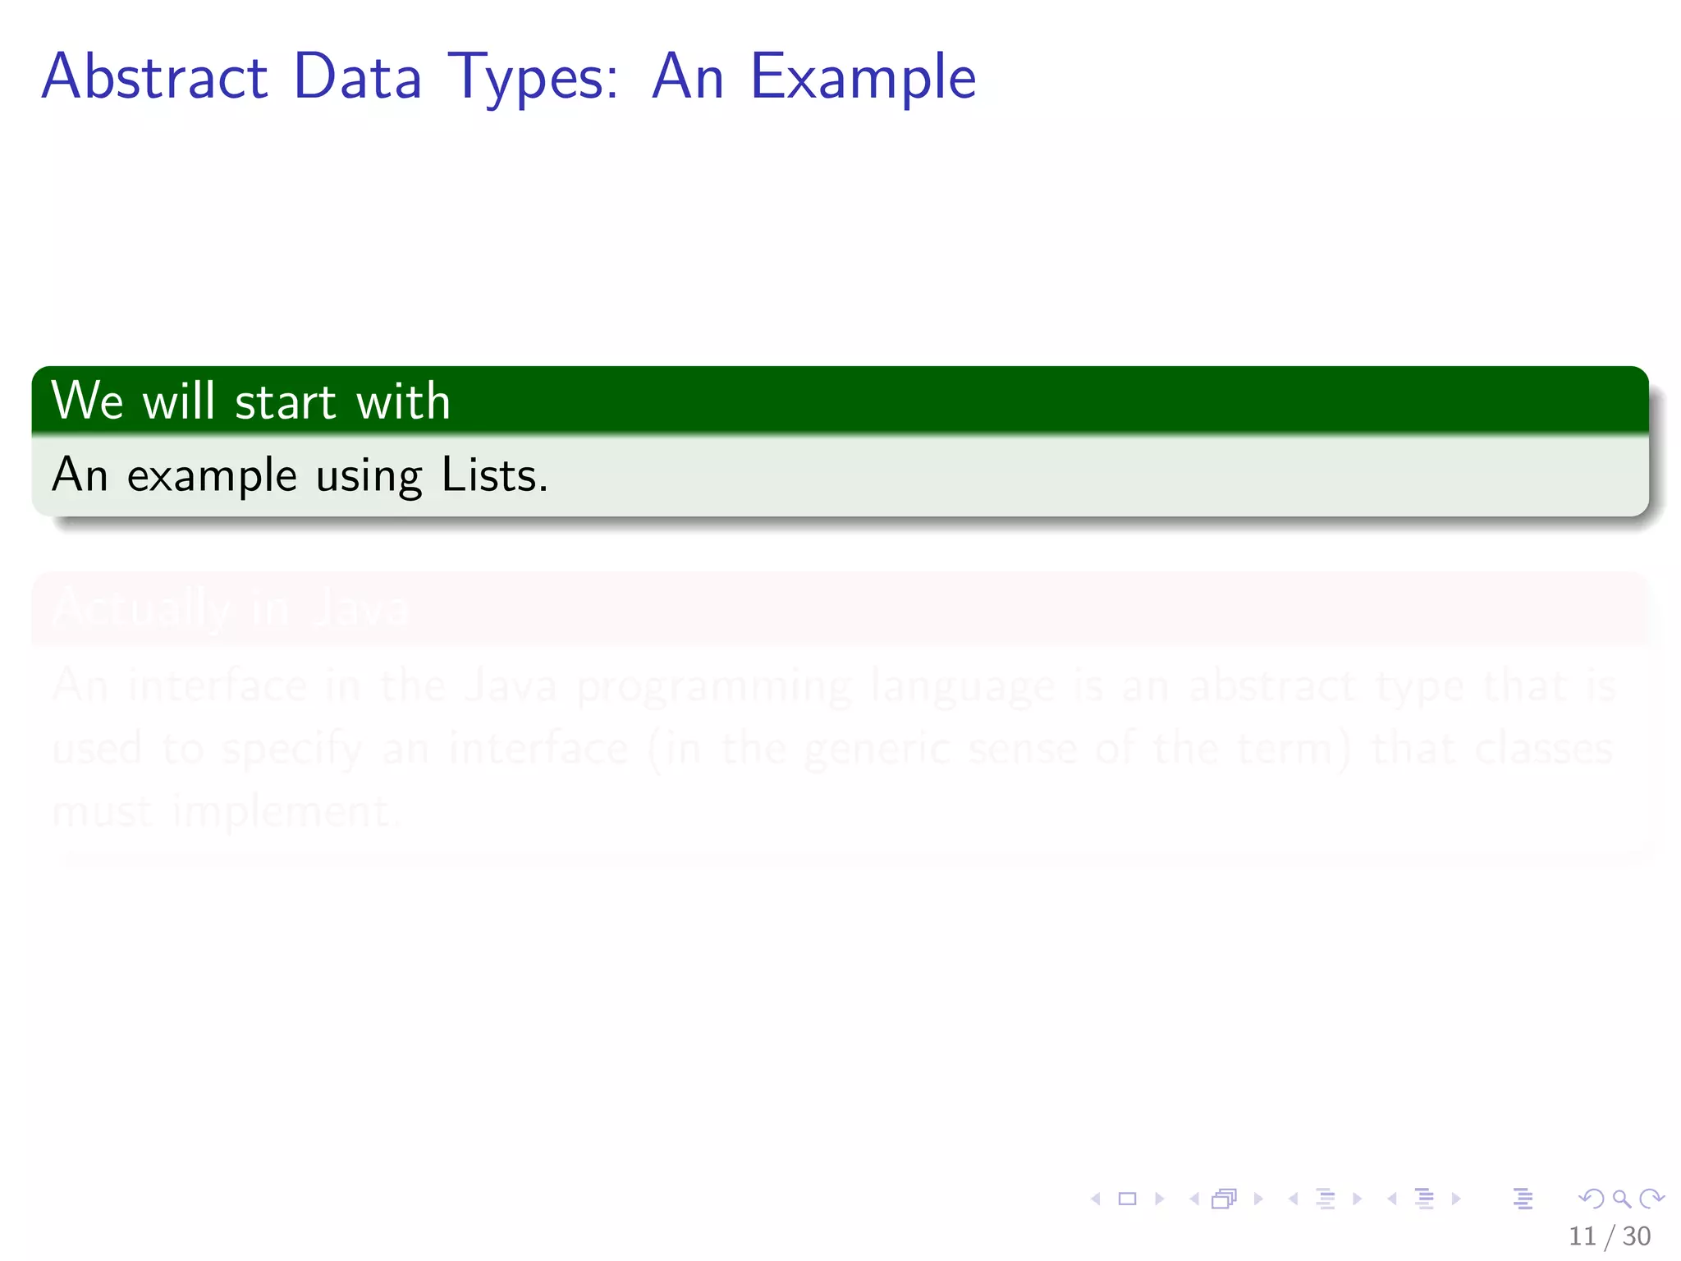Go to next frame arrow
This screenshot has width=1681, height=1261.
click(x=1258, y=1199)
